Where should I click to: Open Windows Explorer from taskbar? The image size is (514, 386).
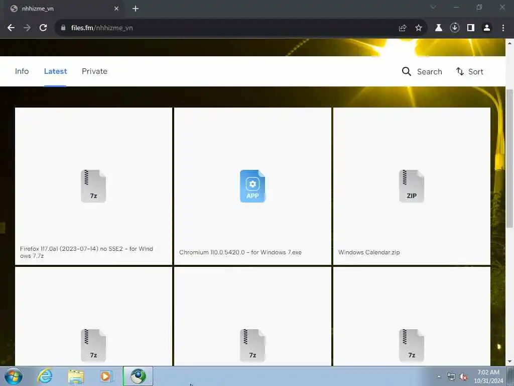click(76, 376)
